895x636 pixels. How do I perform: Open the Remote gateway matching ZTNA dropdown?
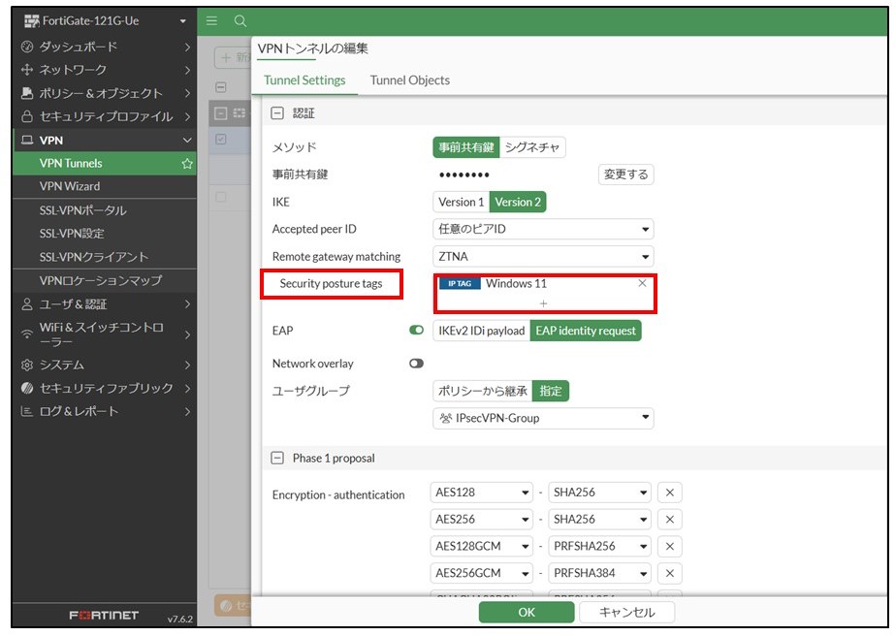pyautogui.click(x=543, y=257)
